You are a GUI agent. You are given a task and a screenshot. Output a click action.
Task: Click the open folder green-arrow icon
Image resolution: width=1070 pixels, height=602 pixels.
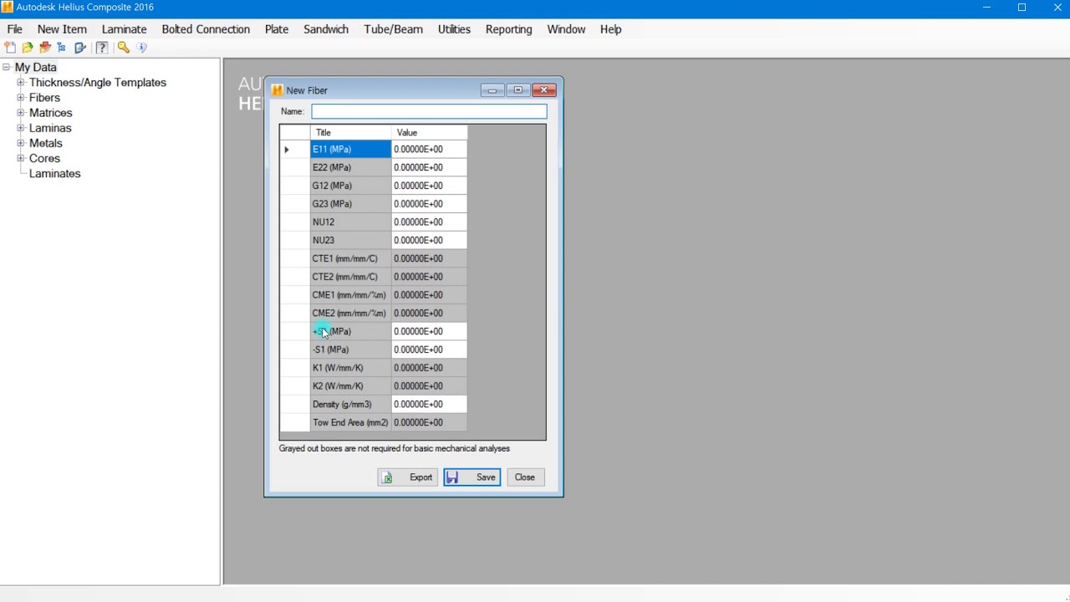[x=28, y=48]
